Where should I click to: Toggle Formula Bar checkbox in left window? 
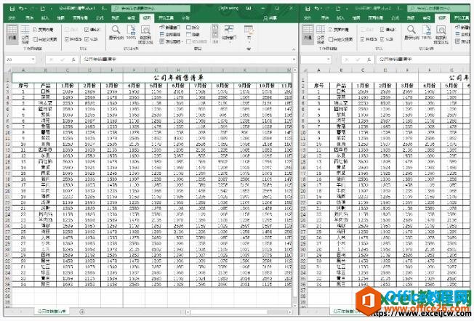pyautogui.click(x=87, y=30)
